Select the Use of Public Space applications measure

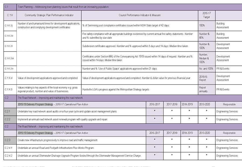click(x=140, y=69)
